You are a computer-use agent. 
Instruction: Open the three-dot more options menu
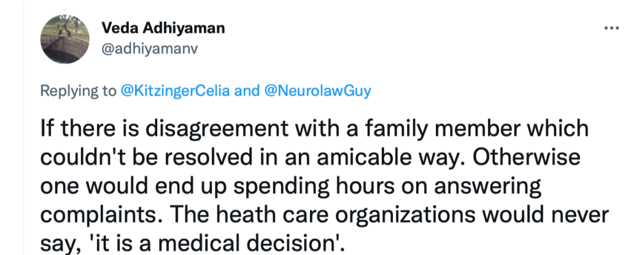pos(611,29)
